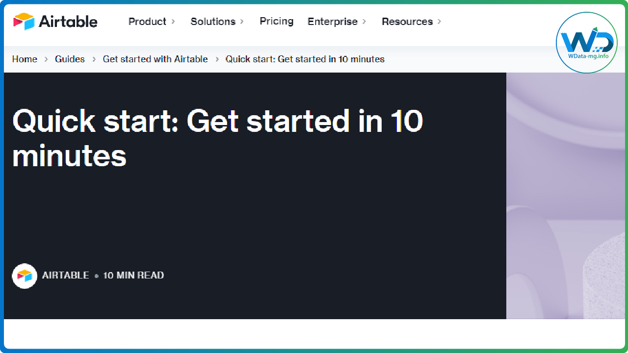Open the Solutions menu
Screen dimensions: 628x353
pos(213,22)
